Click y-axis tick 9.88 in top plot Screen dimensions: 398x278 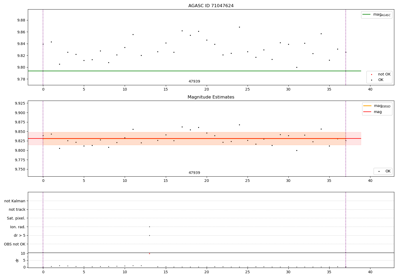click(x=21, y=20)
